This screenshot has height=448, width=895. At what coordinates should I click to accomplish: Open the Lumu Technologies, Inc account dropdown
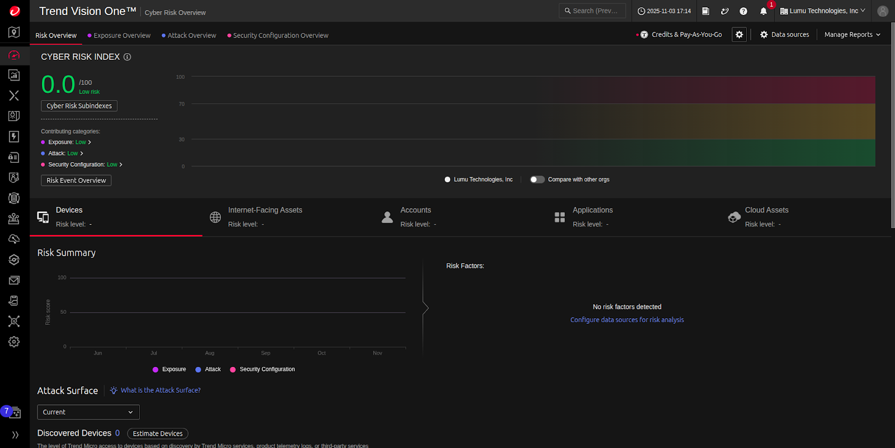822,11
